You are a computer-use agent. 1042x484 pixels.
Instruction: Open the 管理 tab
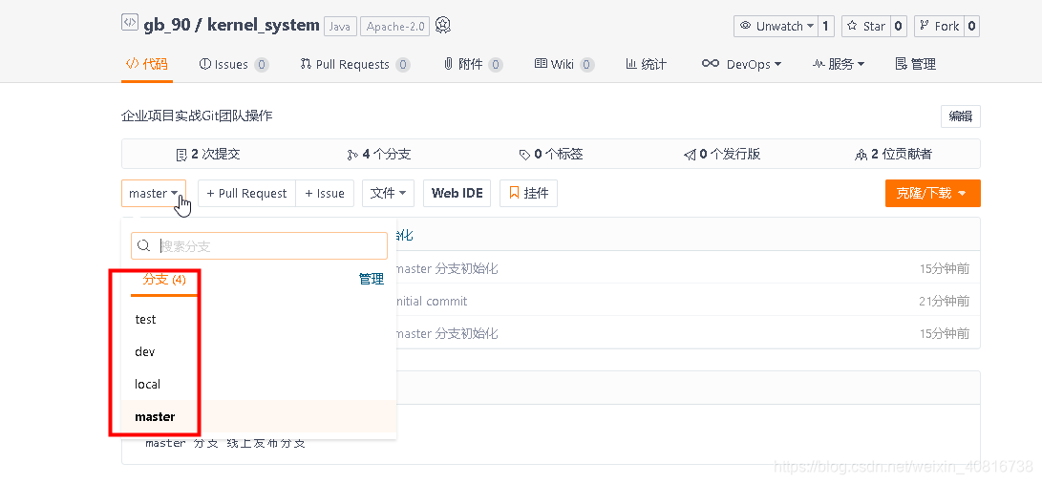(x=916, y=64)
